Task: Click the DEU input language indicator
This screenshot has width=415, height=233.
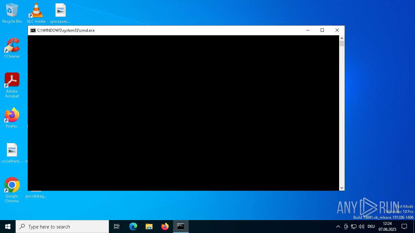Action: coord(371,227)
